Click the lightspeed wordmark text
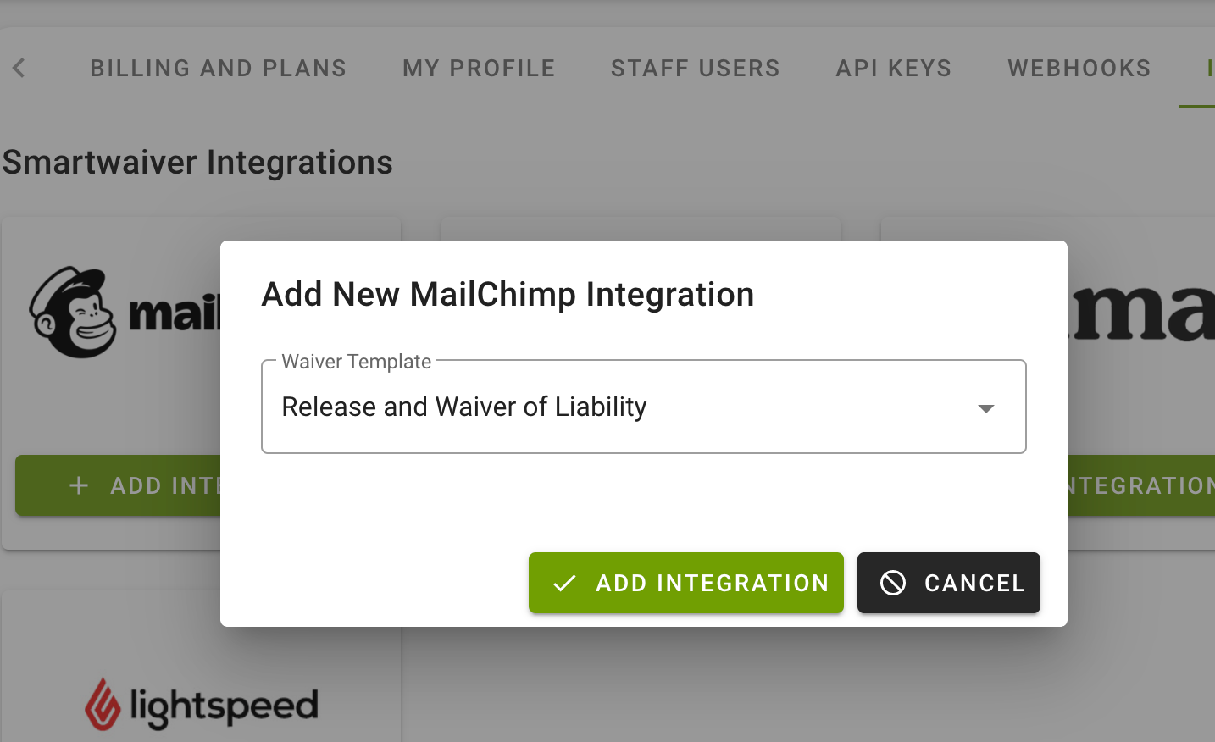Screen dimensions: 1215x742 [224, 707]
